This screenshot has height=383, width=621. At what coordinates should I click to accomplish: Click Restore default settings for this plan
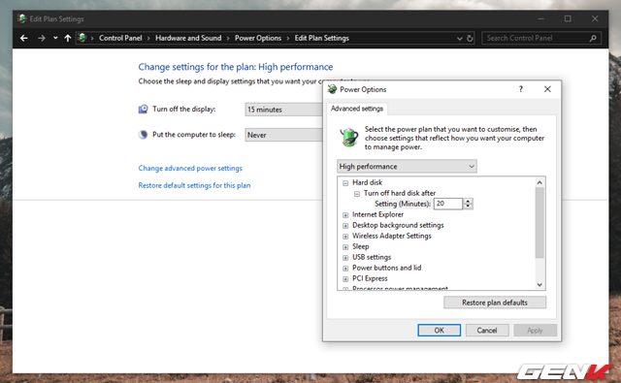tap(194, 185)
